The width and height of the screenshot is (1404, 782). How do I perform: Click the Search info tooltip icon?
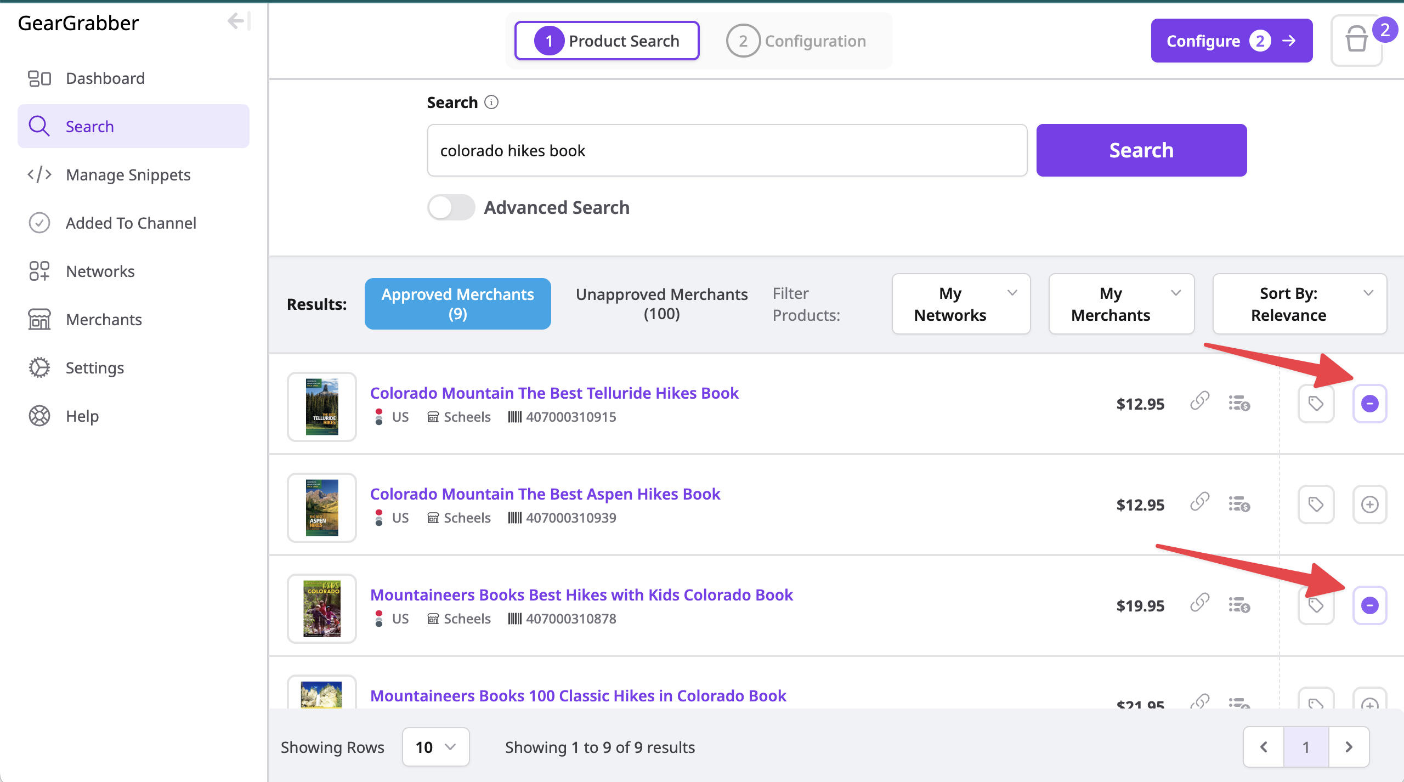tap(491, 103)
